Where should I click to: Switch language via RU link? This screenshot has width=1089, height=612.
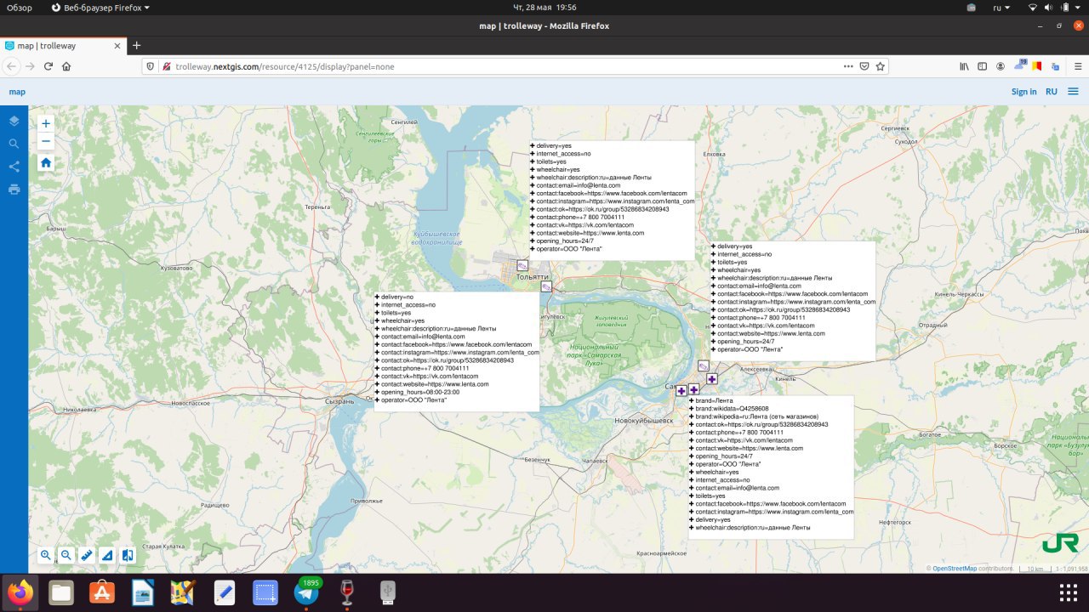tap(1052, 92)
